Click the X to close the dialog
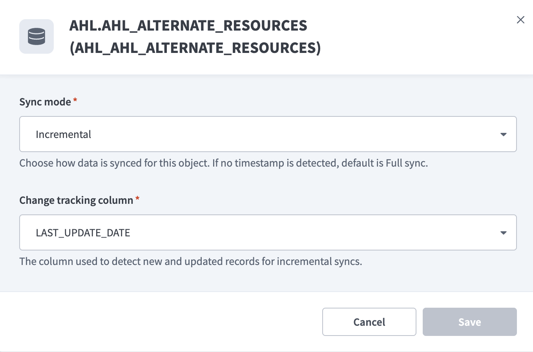 (520, 20)
